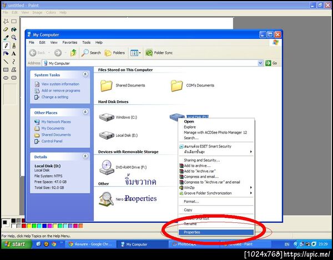Screen dimensions: 333x260
Task: Choose the Ellipse tool in Paint
Action: coord(6,78)
